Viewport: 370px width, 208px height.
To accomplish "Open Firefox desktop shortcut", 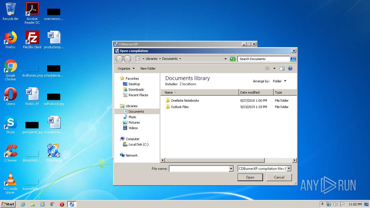I will [10, 40].
